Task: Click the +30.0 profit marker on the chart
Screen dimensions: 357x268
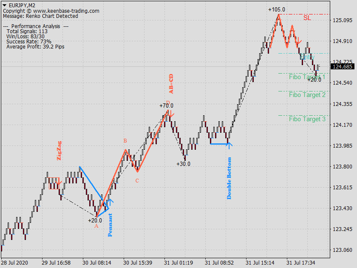Action: coord(183,163)
